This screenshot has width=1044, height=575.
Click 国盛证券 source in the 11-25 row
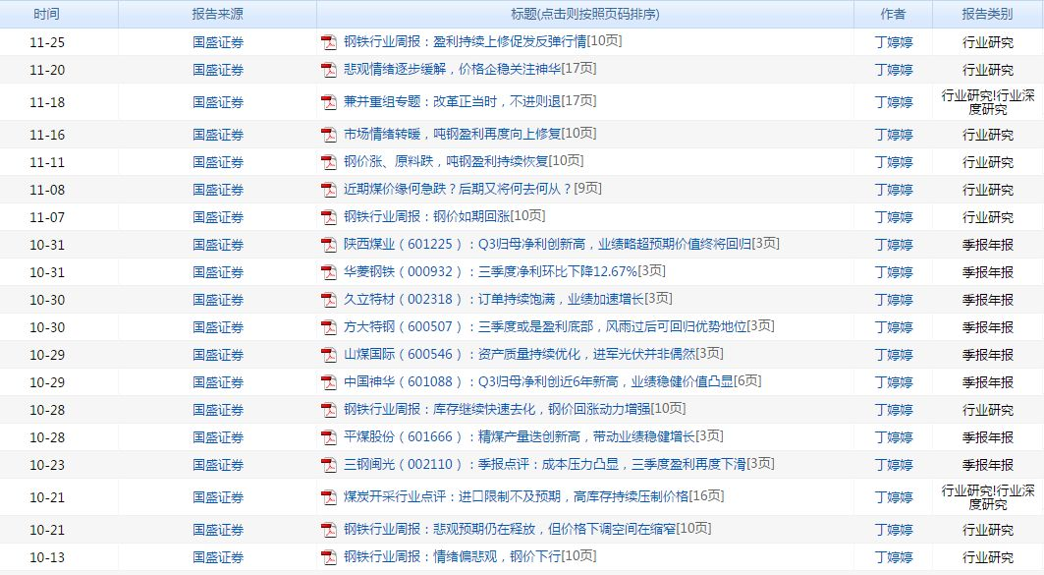218,42
